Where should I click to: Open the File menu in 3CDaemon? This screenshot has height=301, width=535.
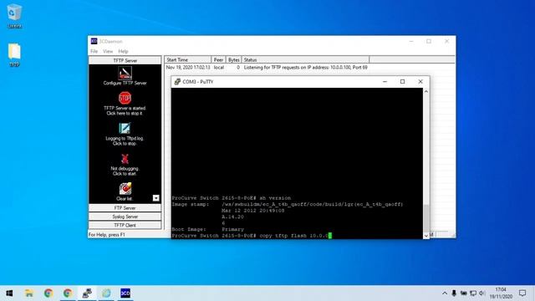94,51
